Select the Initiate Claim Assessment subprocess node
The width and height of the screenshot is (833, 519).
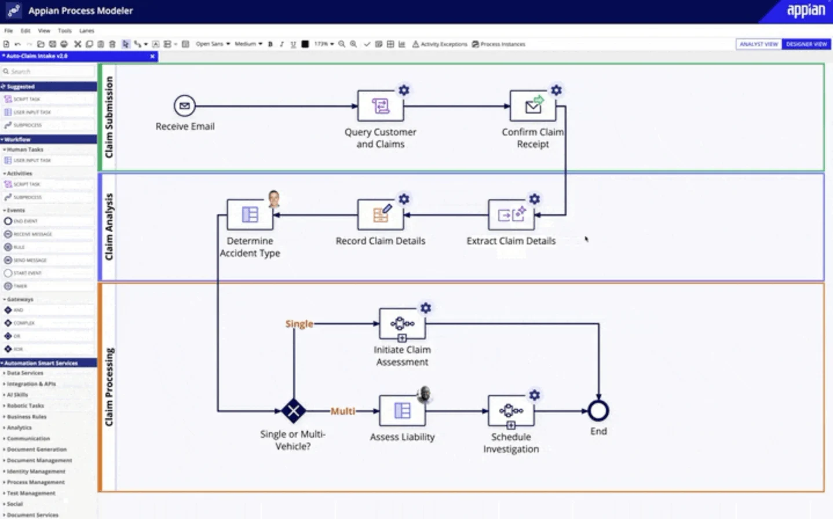402,324
